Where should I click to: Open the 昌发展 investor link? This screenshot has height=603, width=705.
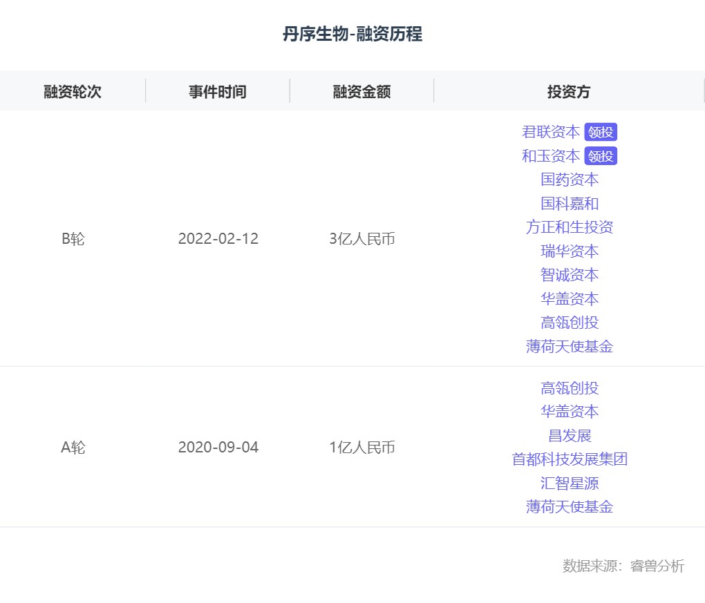tap(570, 435)
